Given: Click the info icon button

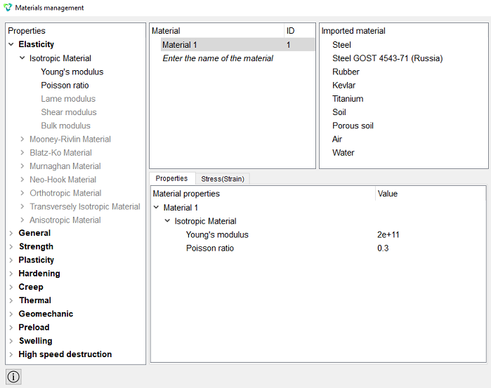Looking at the screenshot, I should click(13, 376).
